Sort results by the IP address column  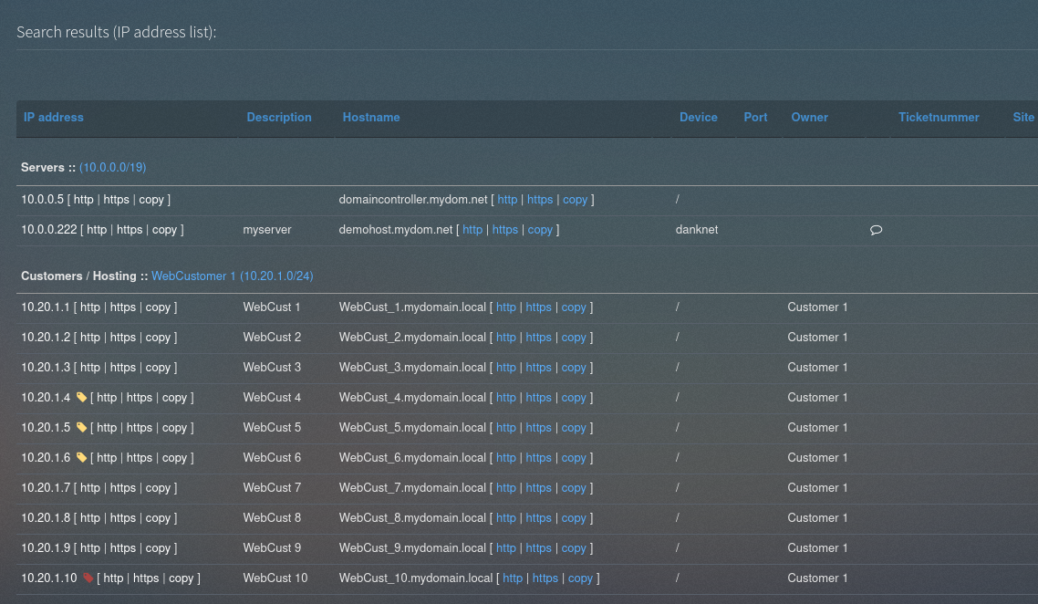coord(53,117)
